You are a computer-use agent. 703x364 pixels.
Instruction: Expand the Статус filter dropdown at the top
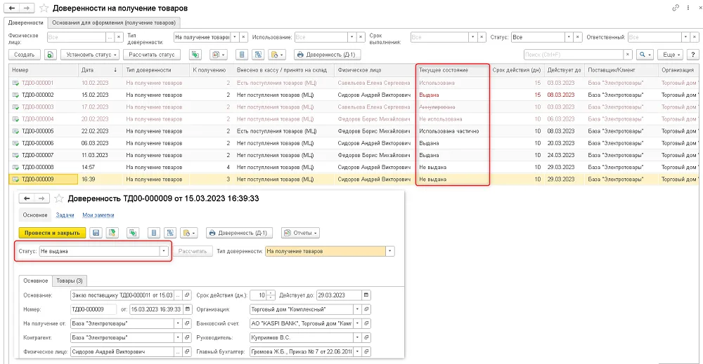click(x=569, y=37)
